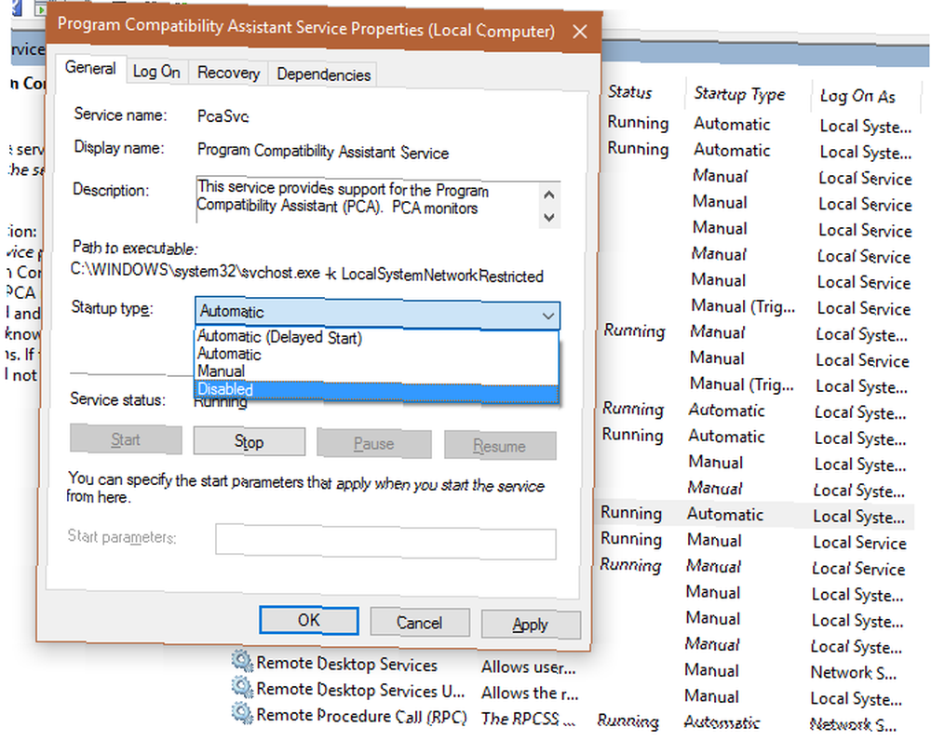Click the gear icon beside Remote Desktop Services
Image resolution: width=931 pixels, height=741 pixels.
(x=242, y=661)
